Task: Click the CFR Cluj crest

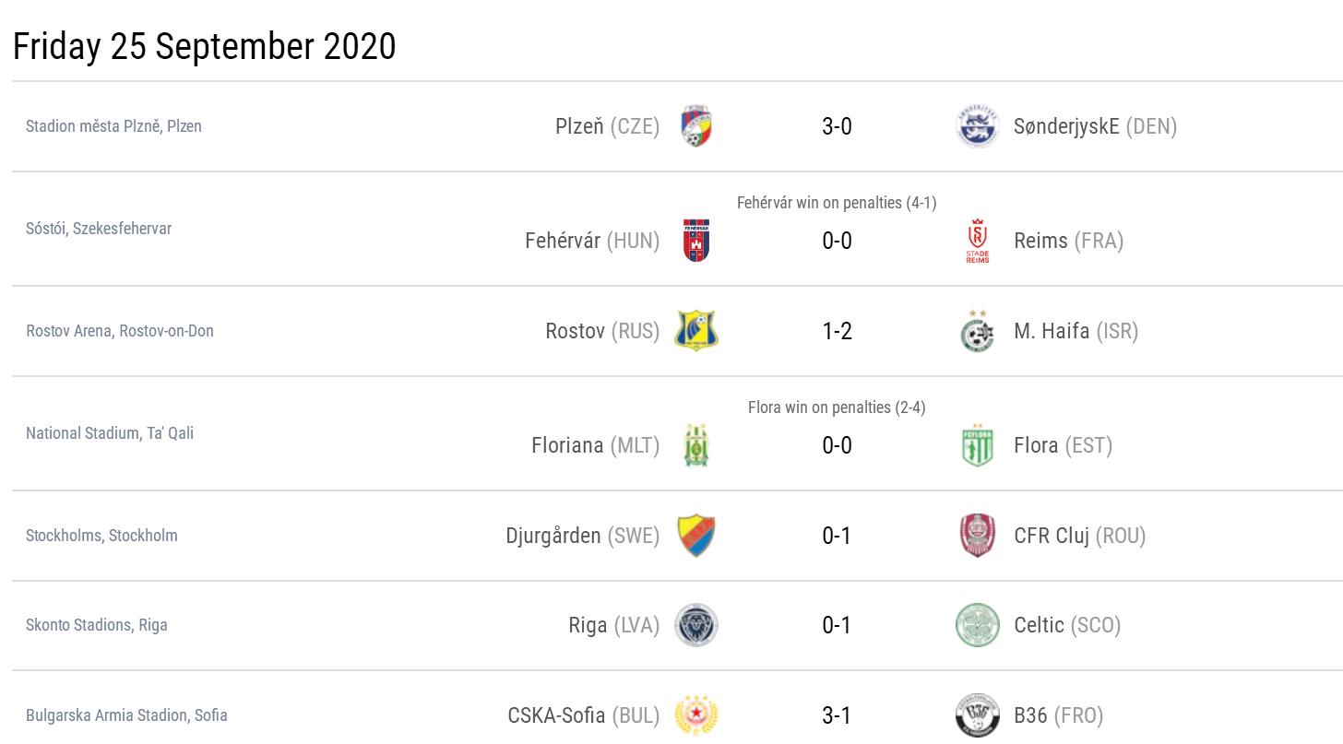Action: coord(977,536)
